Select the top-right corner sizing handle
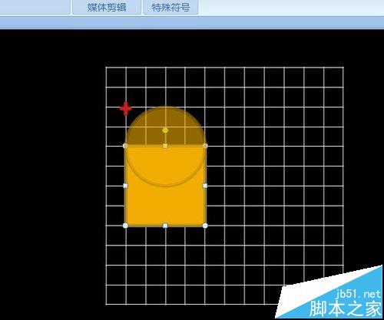This screenshot has height=320, width=384. pos(205,146)
